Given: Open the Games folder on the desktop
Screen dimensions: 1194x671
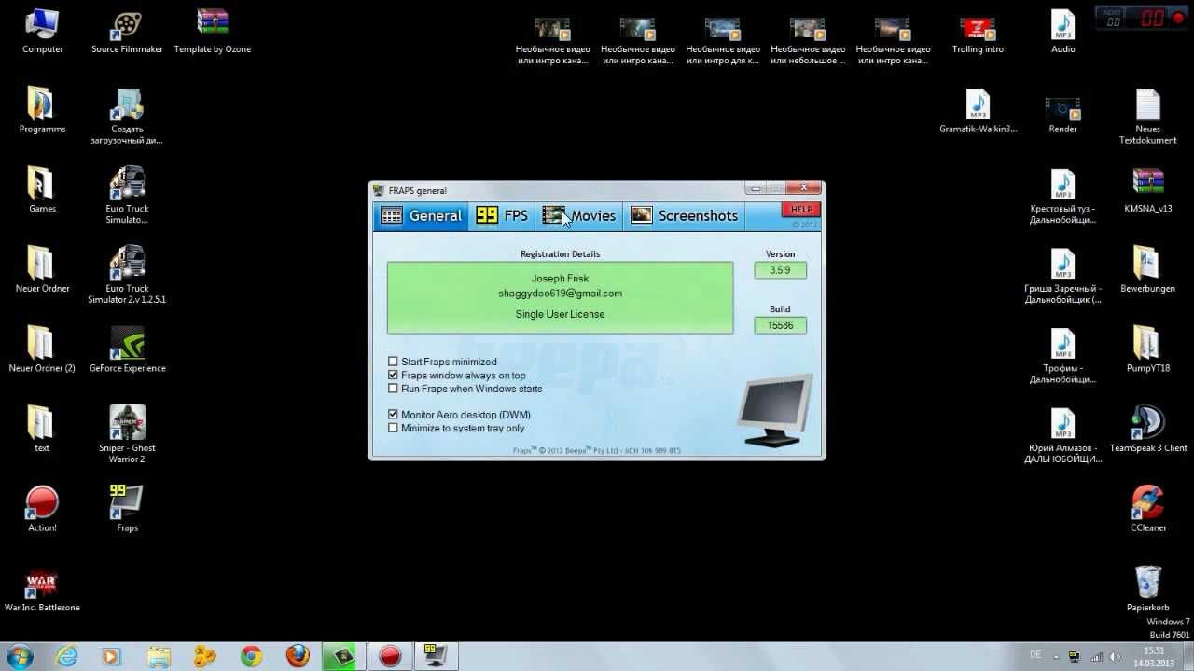Looking at the screenshot, I should [x=42, y=191].
